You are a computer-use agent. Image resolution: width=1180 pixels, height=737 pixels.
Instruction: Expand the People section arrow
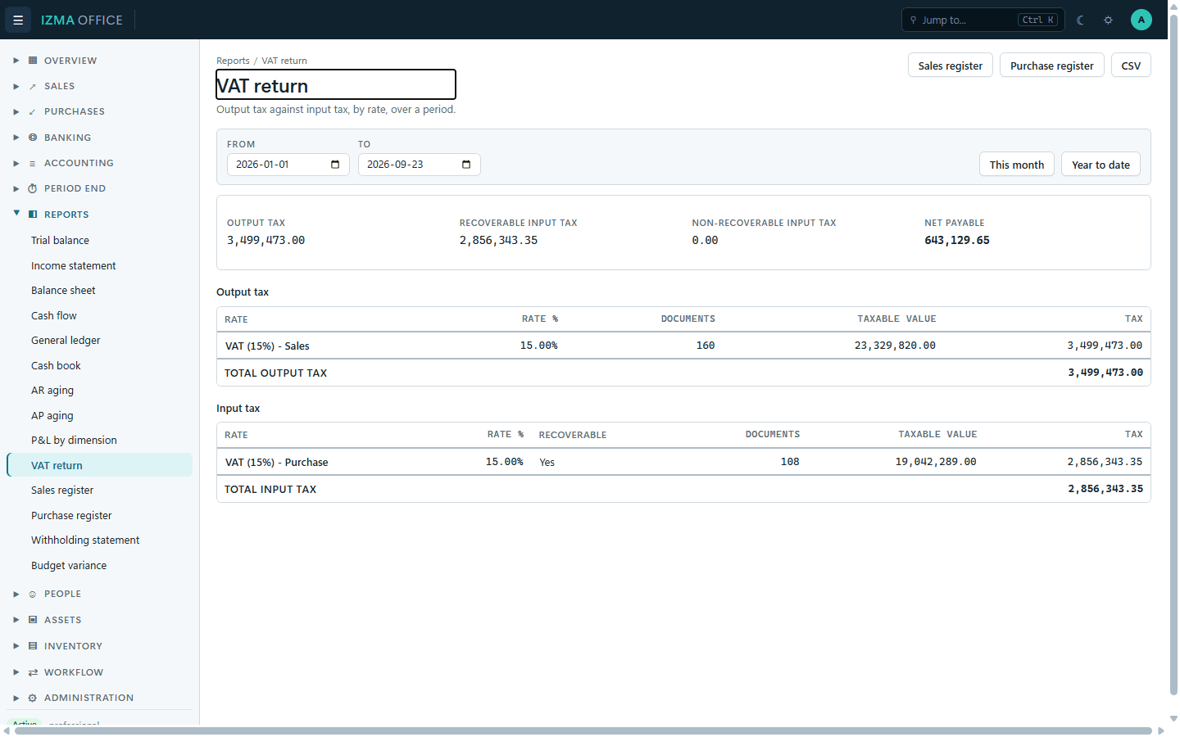(x=16, y=594)
